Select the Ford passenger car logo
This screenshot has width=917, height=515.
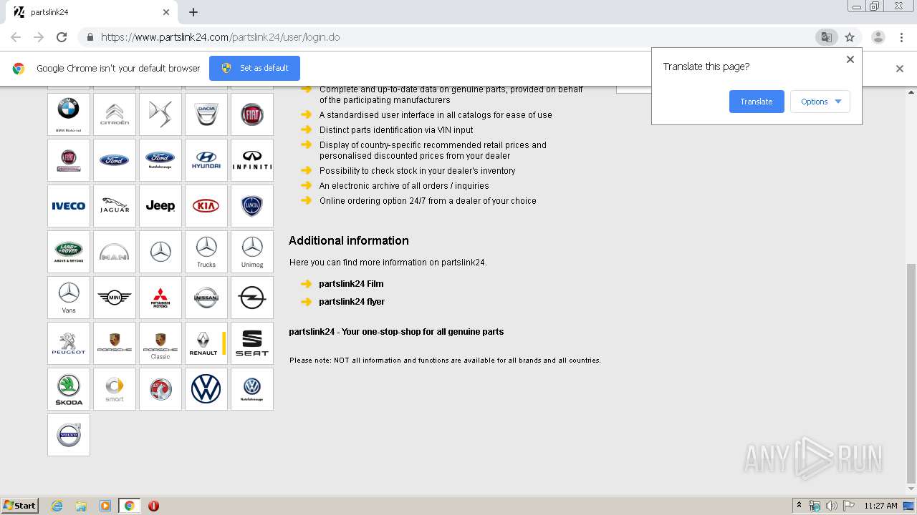click(115, 160)
